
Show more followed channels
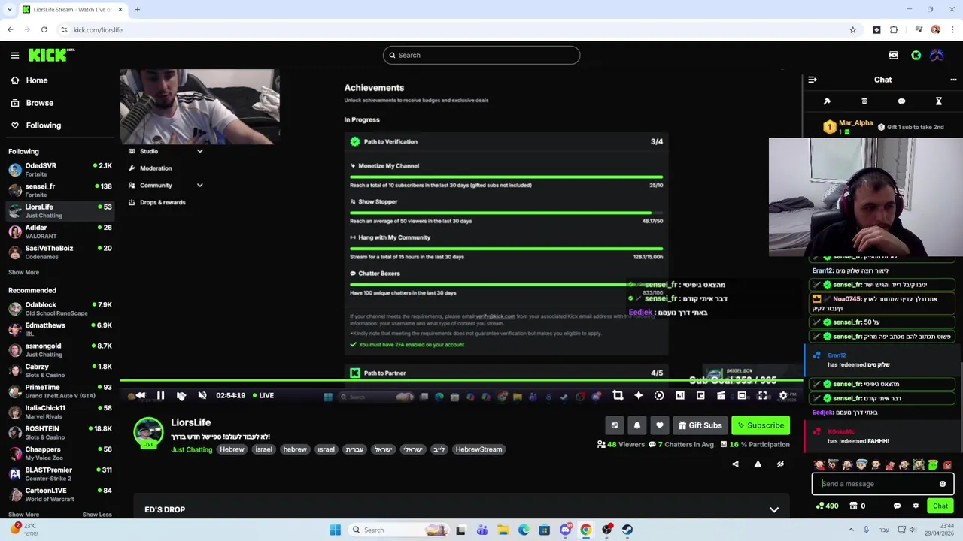[23, 273]
